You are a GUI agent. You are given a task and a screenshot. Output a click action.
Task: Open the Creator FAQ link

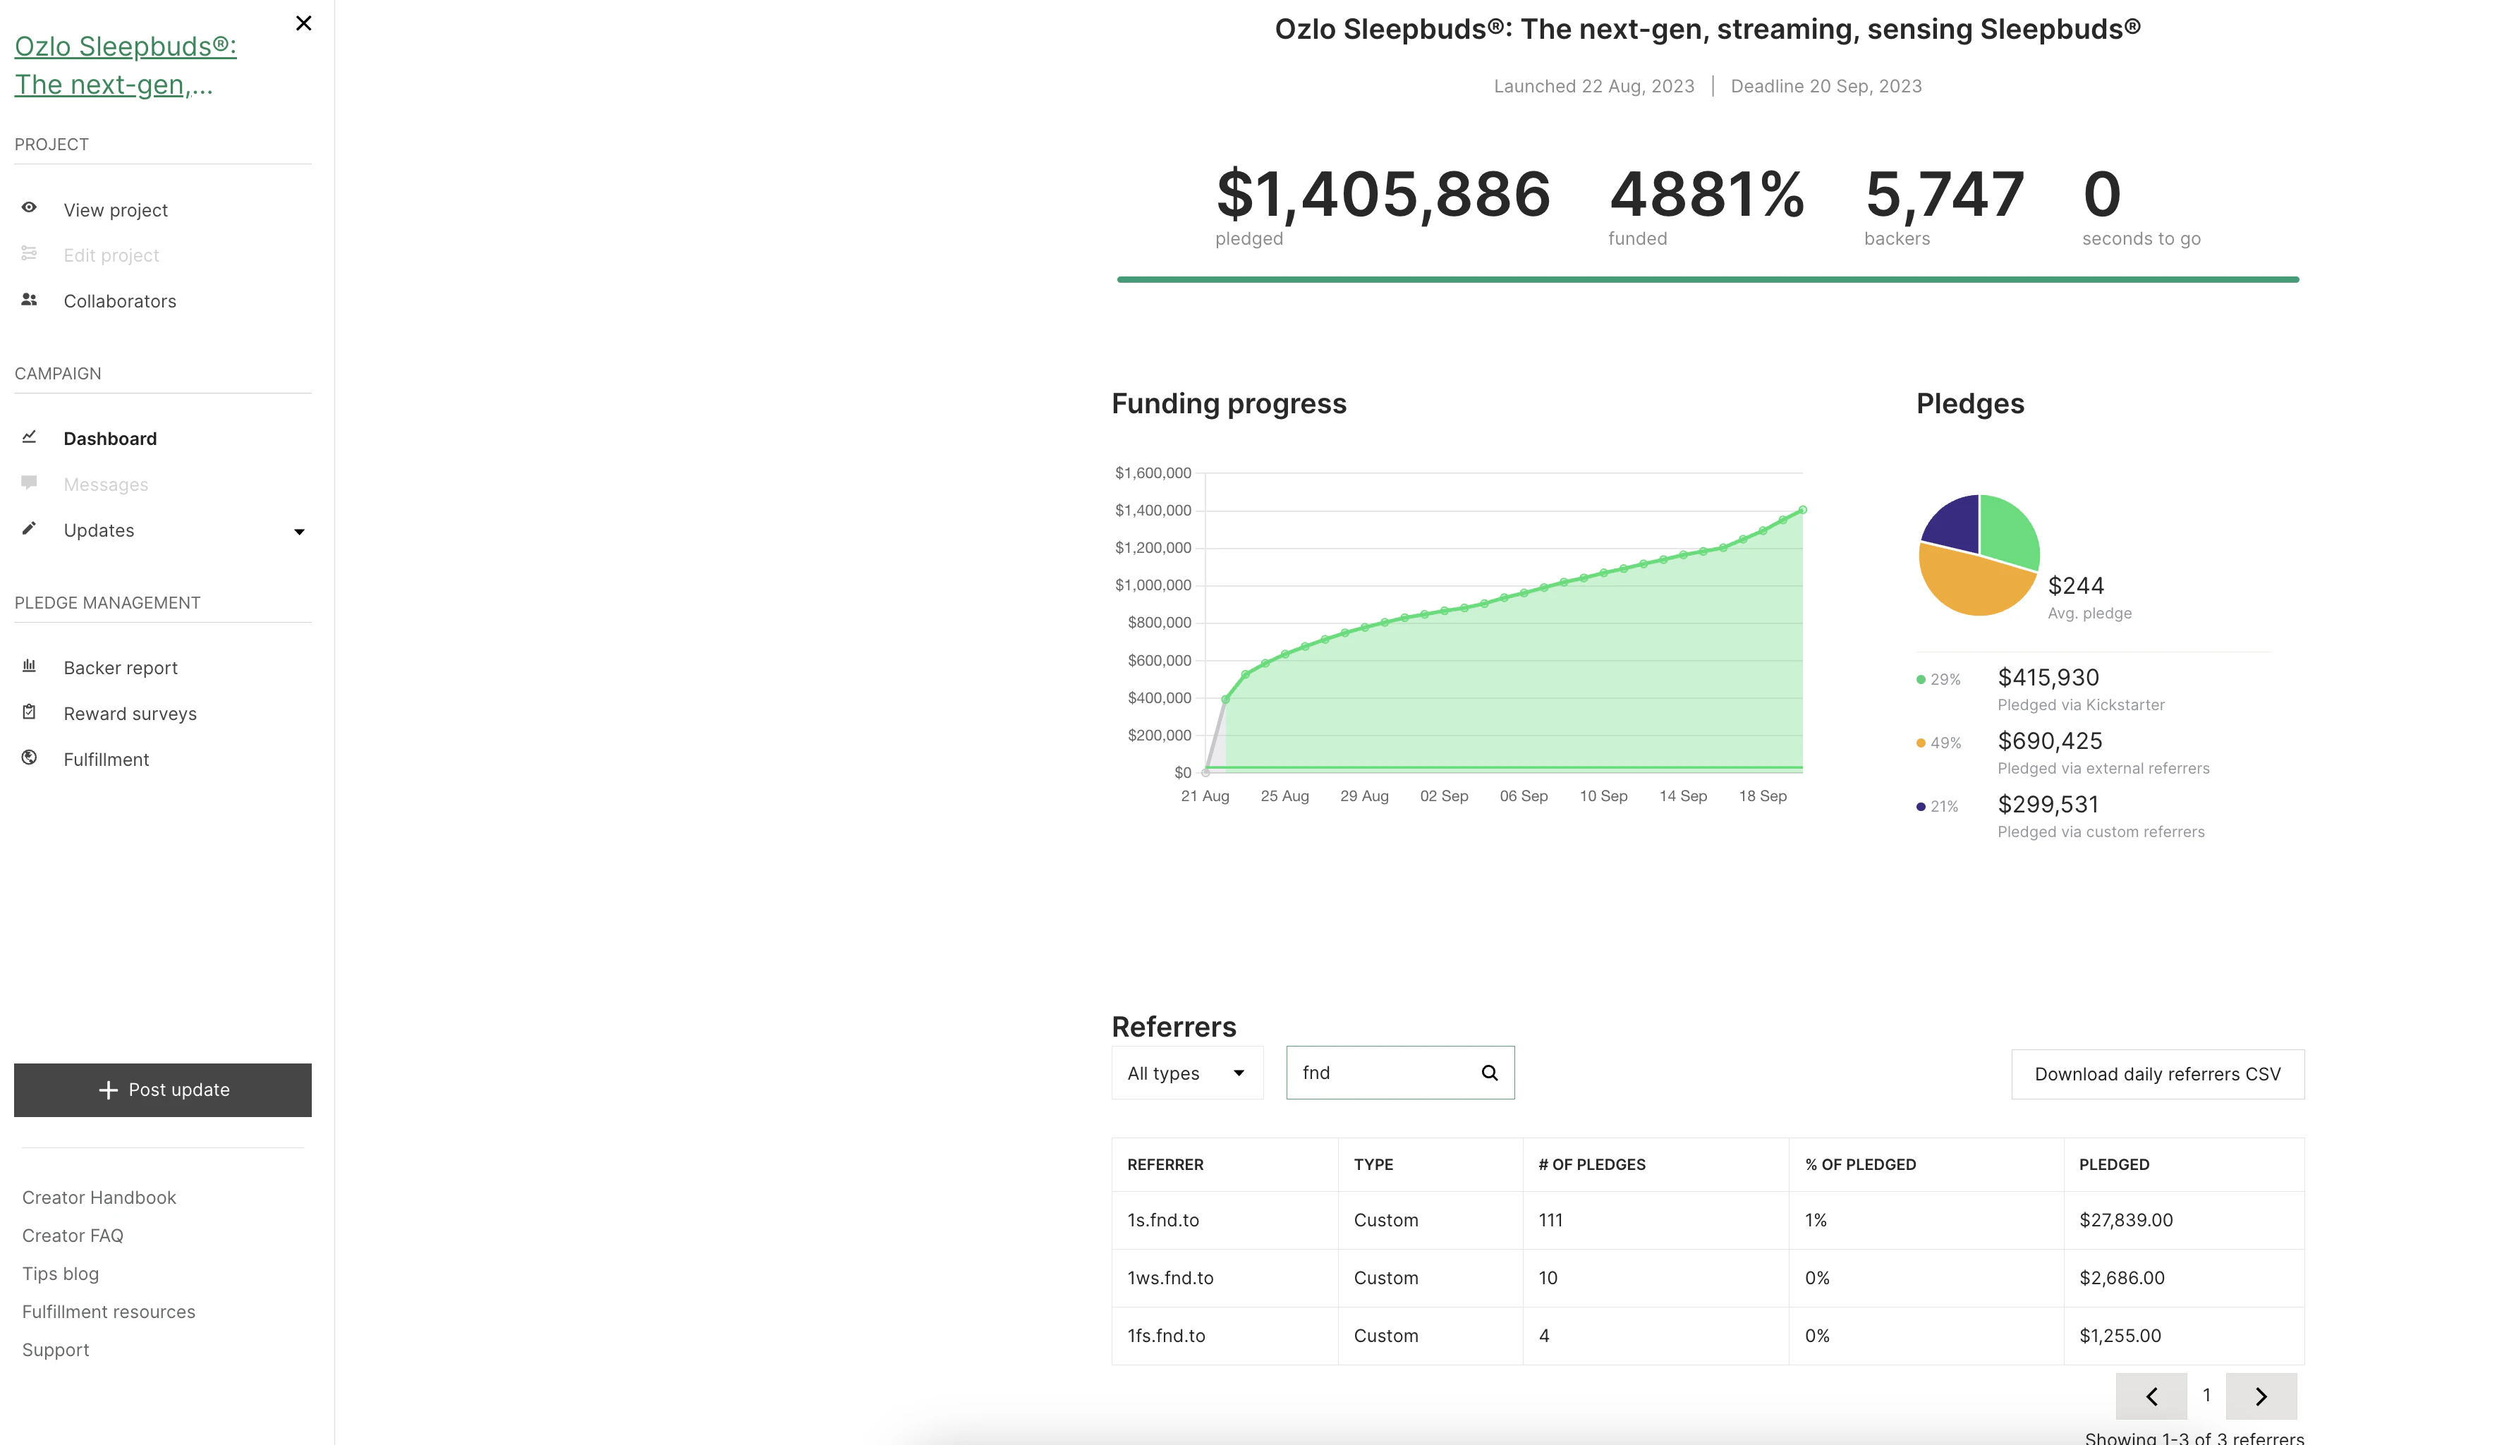[73, 1236]
